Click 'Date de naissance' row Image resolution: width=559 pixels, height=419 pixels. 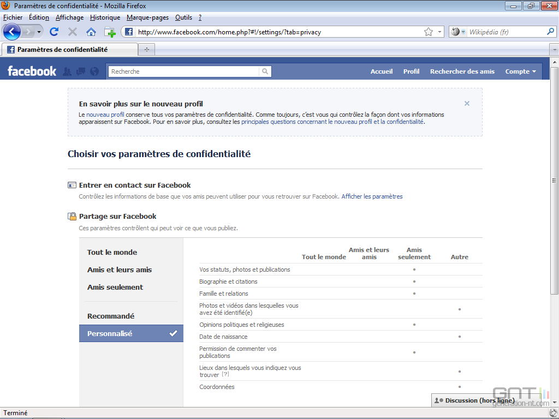click(341, 337)
